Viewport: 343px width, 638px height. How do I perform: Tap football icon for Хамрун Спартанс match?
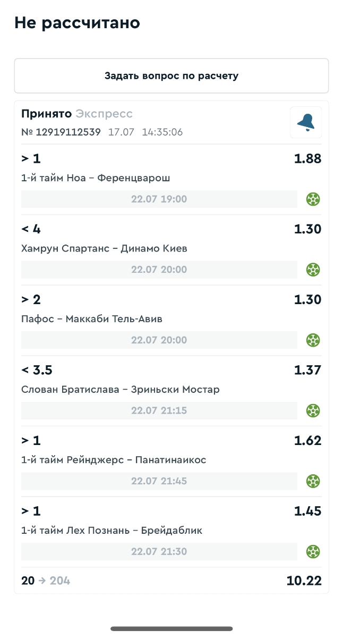pos(313,270)
